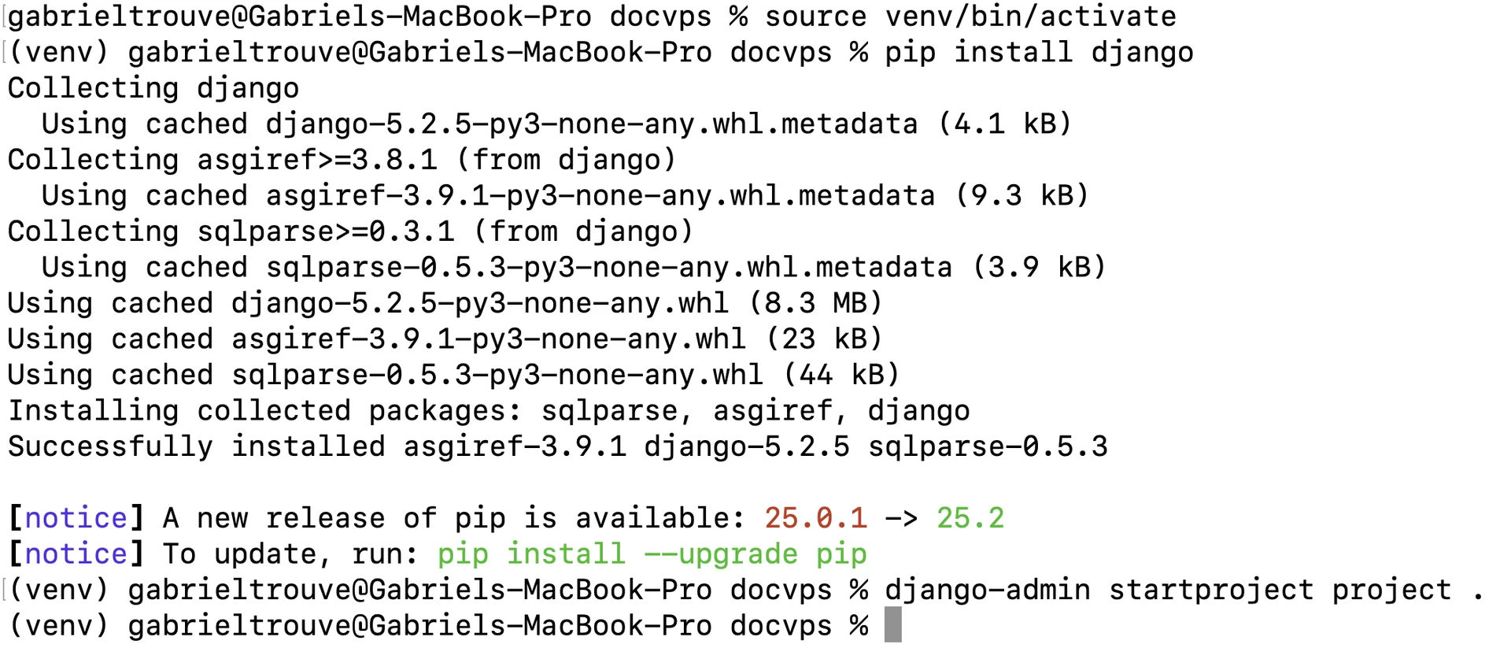Click the red 25.0.1 version number
This screenshot has height=648, width=1511.
coord(815,518)
